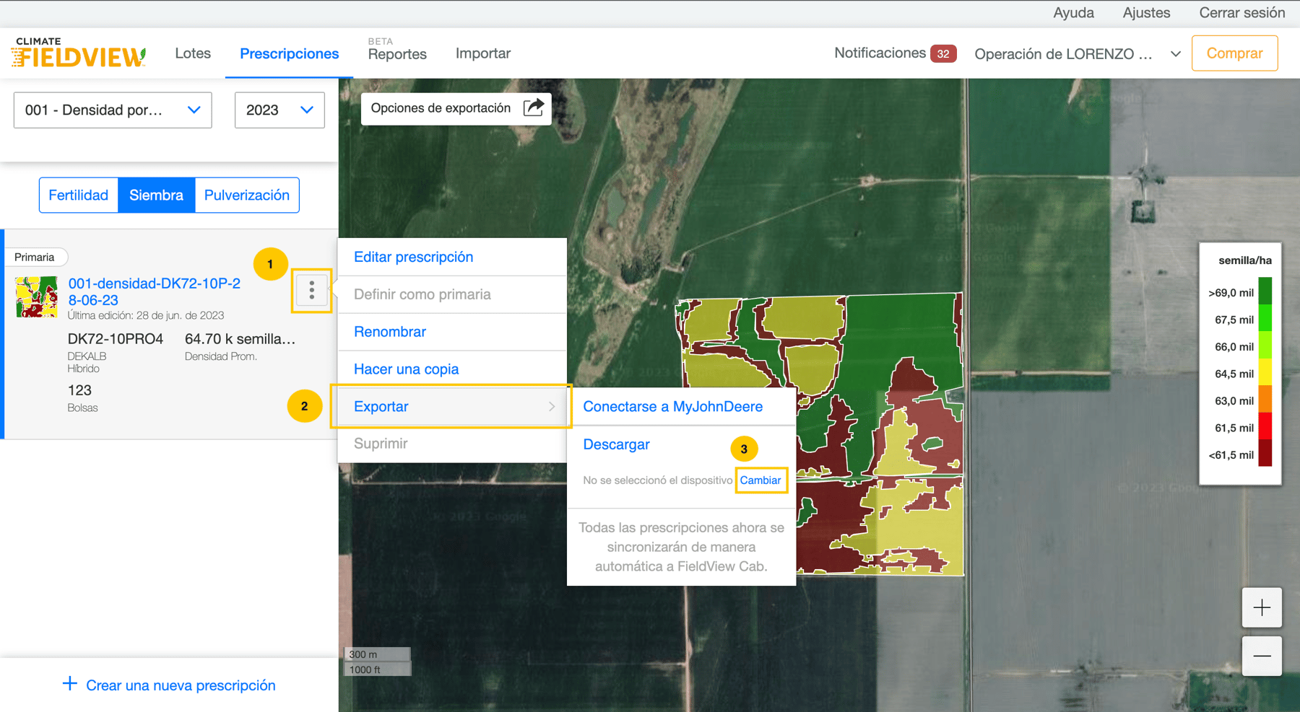Zoom in on the map
This screenshot has width=1300, height=712.
point(1261,608)
